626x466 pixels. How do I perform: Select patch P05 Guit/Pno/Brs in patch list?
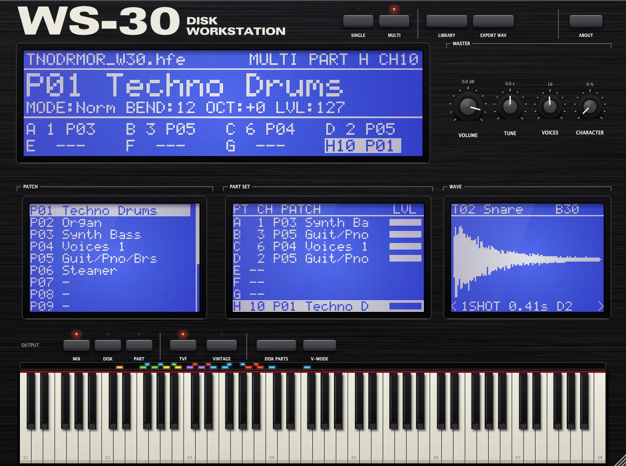coord(110,259)
